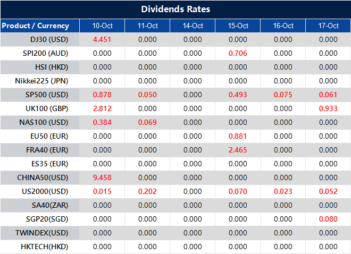351x254 pixels.
Task: Click the UK100 value 2.812
Action: point(102,108)
